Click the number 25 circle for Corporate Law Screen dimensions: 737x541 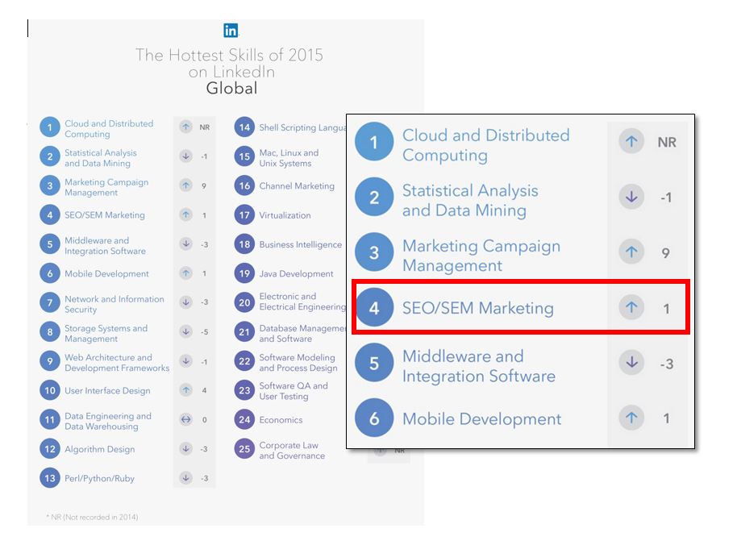244,449
